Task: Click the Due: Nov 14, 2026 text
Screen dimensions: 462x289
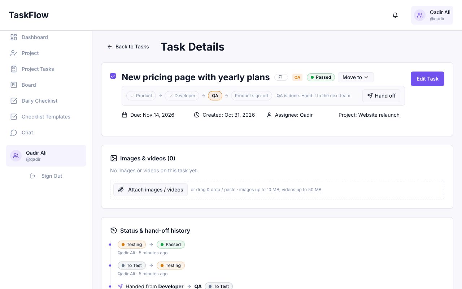Action: point(152,115)
